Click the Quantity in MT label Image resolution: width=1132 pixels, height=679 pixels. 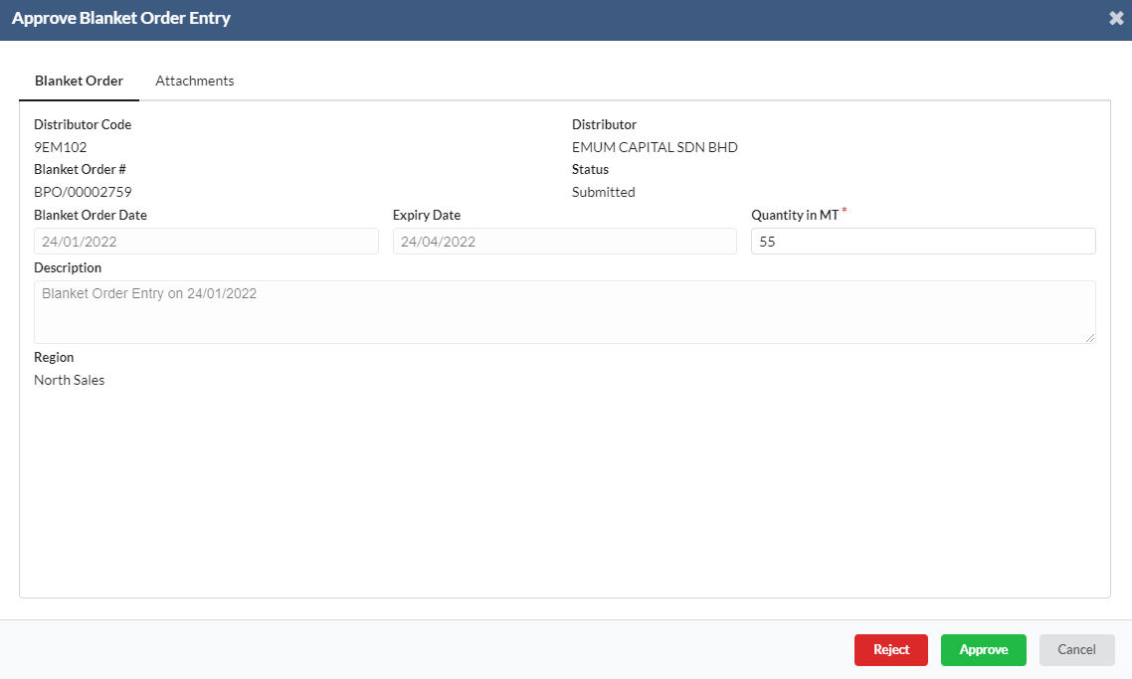click(795, 215)
